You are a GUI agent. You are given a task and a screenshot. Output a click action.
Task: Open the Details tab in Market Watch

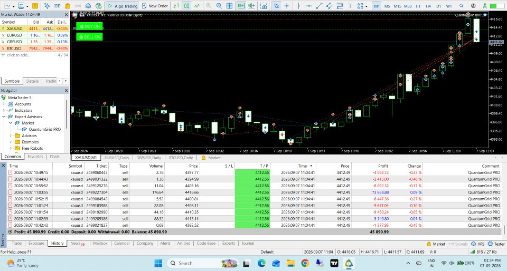[x=32, y=81]
